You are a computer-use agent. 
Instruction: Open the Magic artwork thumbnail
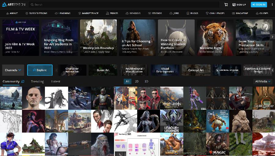pyautogui.click(x=218, y=144)
